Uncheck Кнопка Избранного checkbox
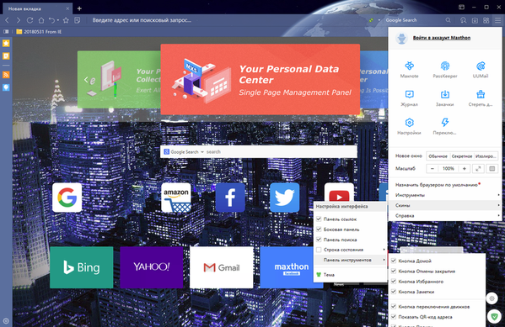The image size is (505, 327). 394,282
